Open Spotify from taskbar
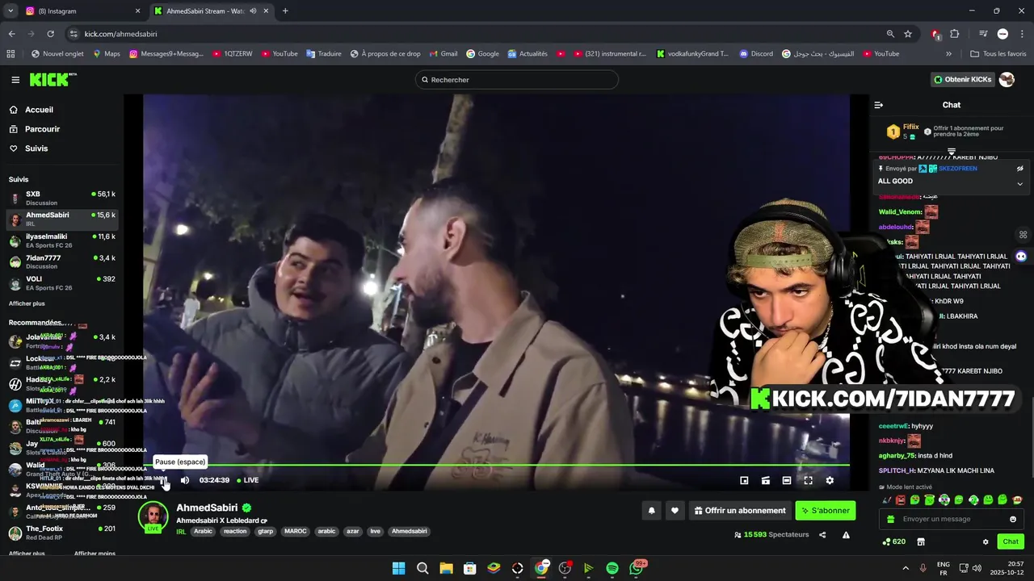Viewport: 1034px width, 581px height. [612, 568]
